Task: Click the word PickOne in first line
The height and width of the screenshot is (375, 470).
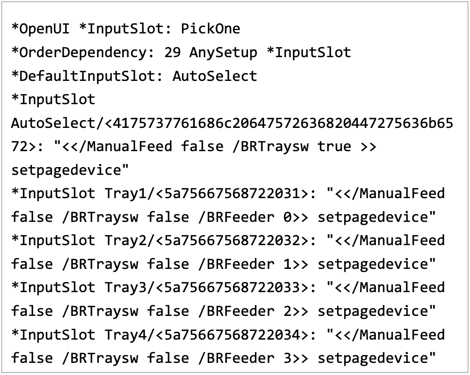Action: point(210,29)
